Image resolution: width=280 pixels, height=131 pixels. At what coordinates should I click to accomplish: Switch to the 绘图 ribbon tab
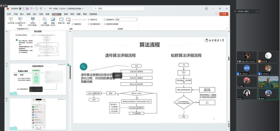click(x=28, y=14)
